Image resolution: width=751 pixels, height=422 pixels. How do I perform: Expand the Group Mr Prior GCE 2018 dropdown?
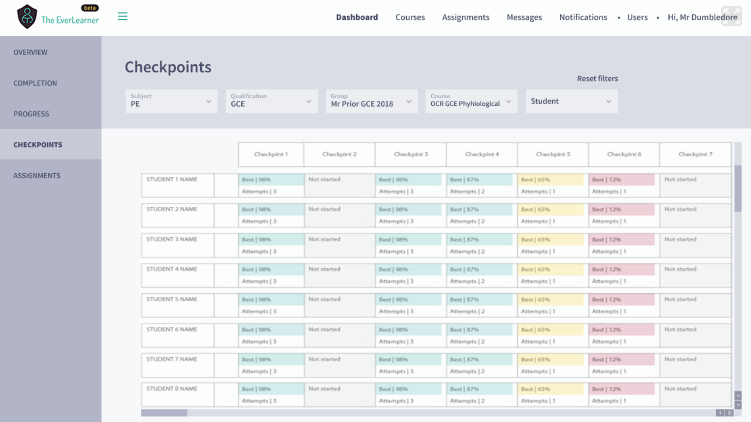pyautogui.click(x=372, y=101)
